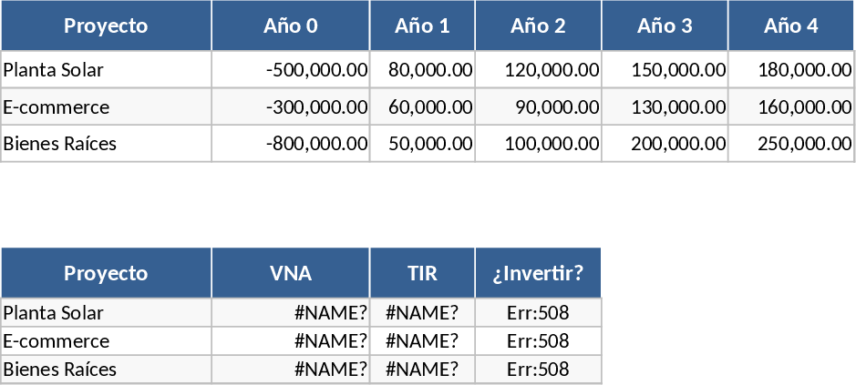
Task: Select the Planta Solar Año 0 cell
Action: coord(290,69)
